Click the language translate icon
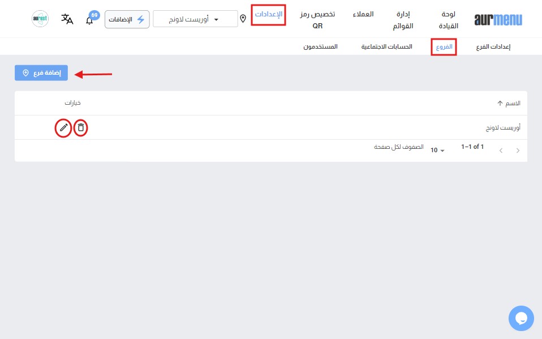The width and height of the screenshot is (542, 339). pyautogui.click(x=67, y=19)
